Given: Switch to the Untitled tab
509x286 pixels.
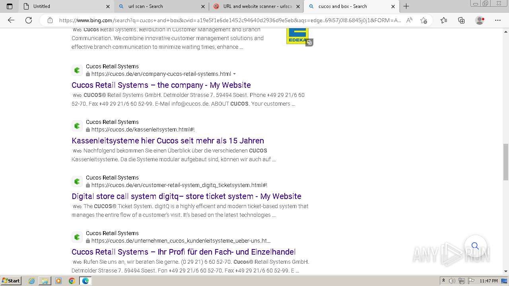Looking at the screenshot, I should pos(66,6).
